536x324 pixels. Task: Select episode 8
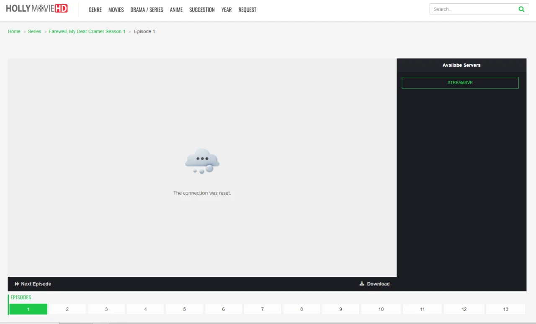point(301,309)
